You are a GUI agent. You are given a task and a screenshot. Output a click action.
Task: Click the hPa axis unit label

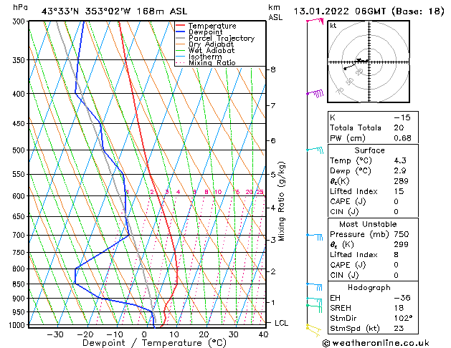click(x=20, y=8)
